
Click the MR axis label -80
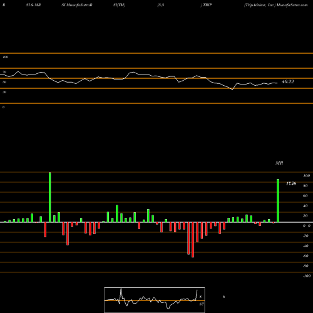pyautogui.click(x=305, y=266)
